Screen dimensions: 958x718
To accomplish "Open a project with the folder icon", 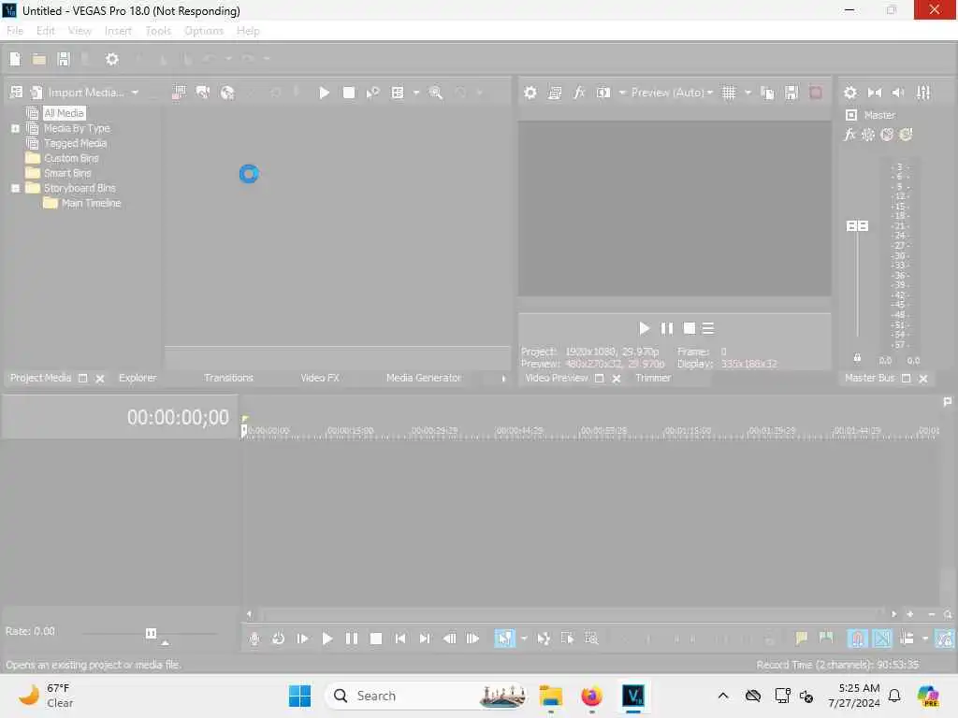I will [x=39, y=59].
